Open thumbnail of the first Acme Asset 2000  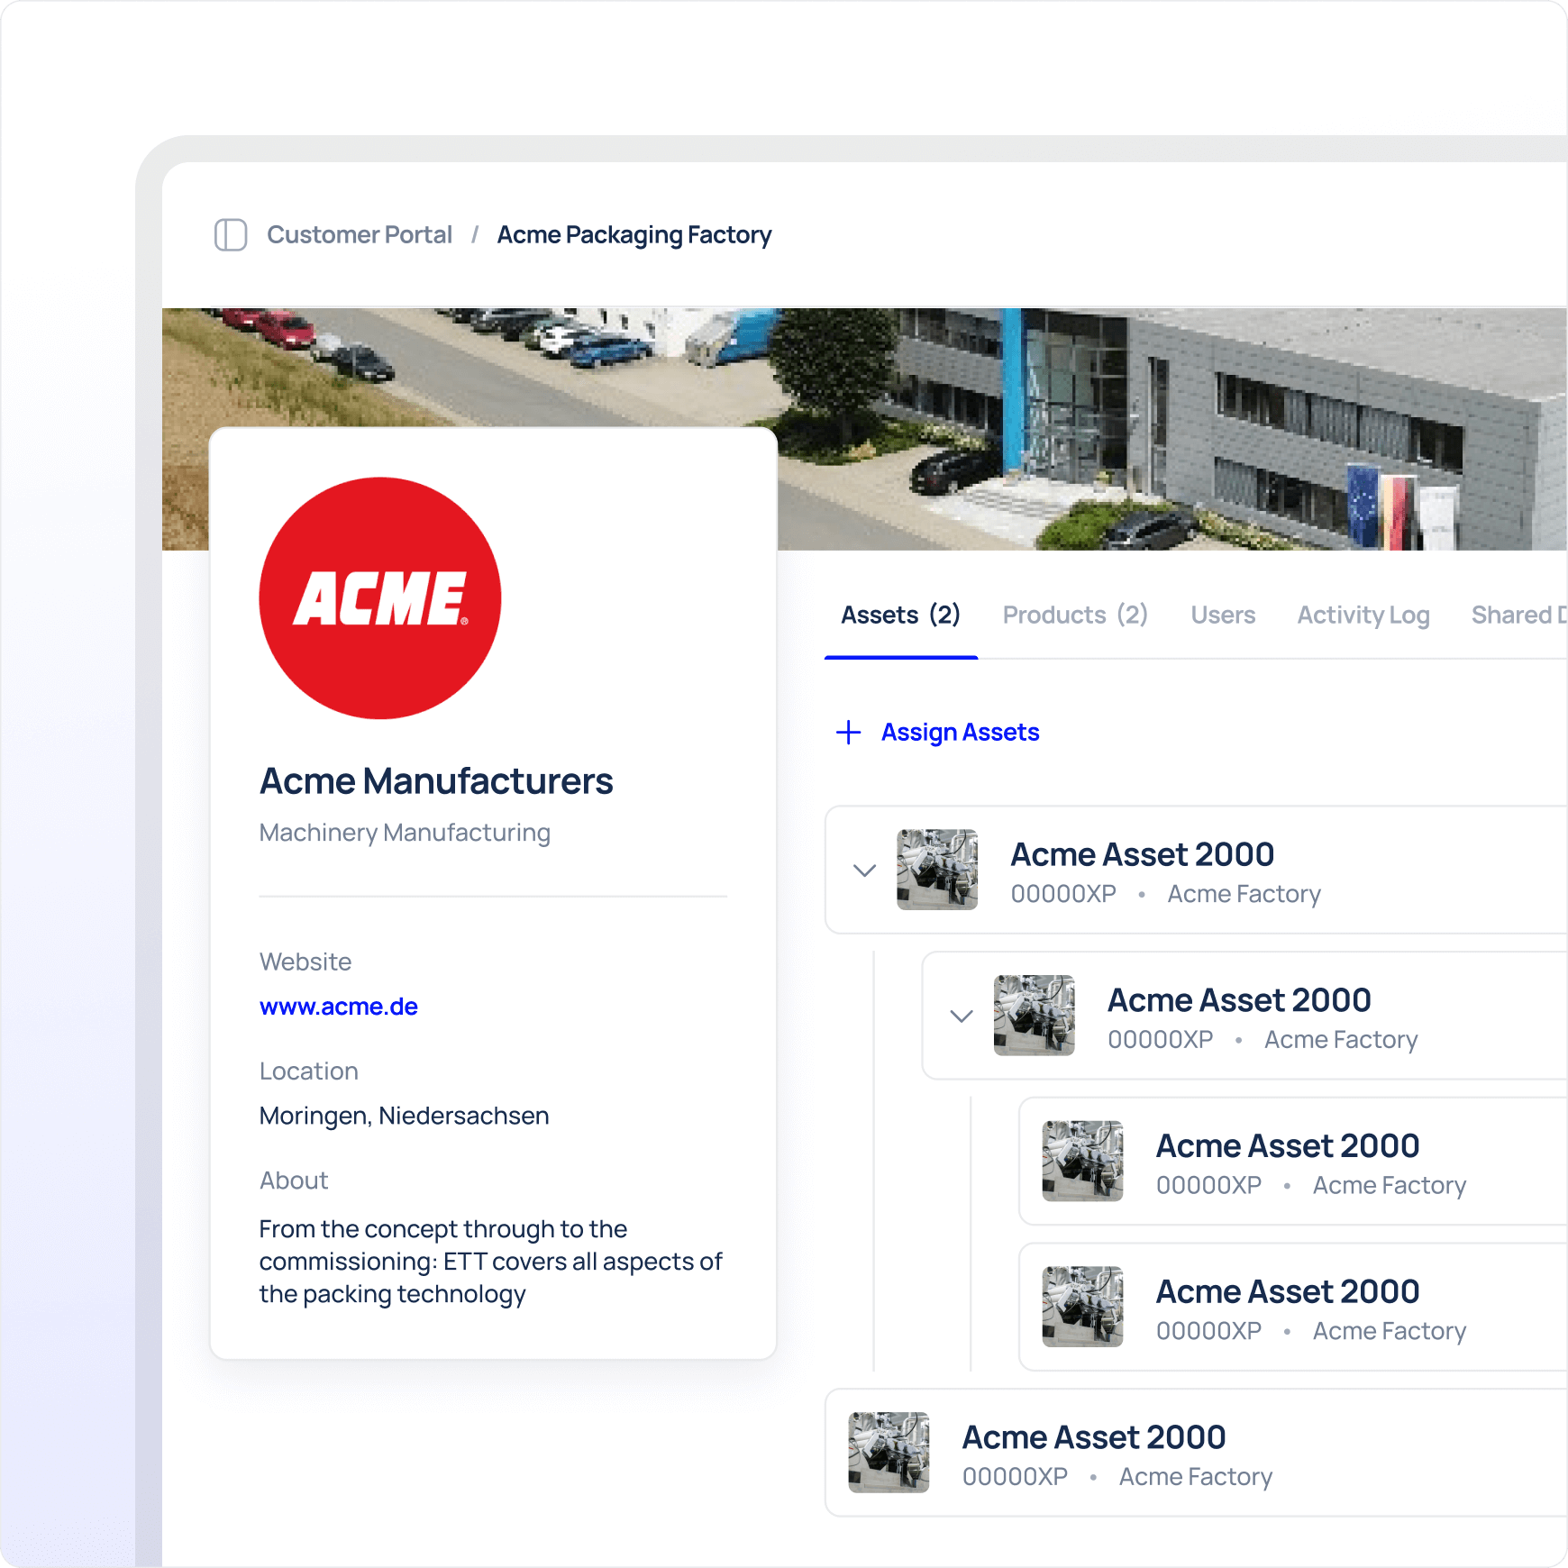(x=937, y=870)
